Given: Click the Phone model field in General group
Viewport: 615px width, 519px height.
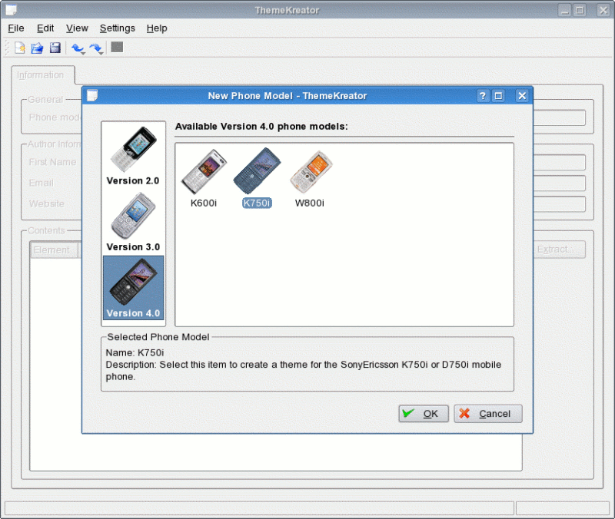Looking at the screenshot, I should [560, 117].
